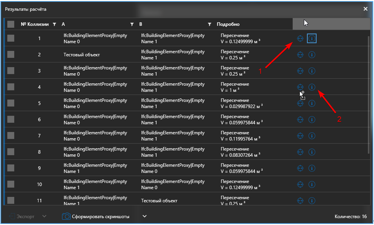Image resolution: width=374 pixels, height=225 pixels.
Task: Focus on collision 2 with the target icon
Action: pos(300,55)
